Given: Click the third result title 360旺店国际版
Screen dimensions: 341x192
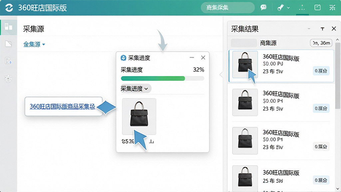Looking at the screenshot, I should click(x=281, y=133).
